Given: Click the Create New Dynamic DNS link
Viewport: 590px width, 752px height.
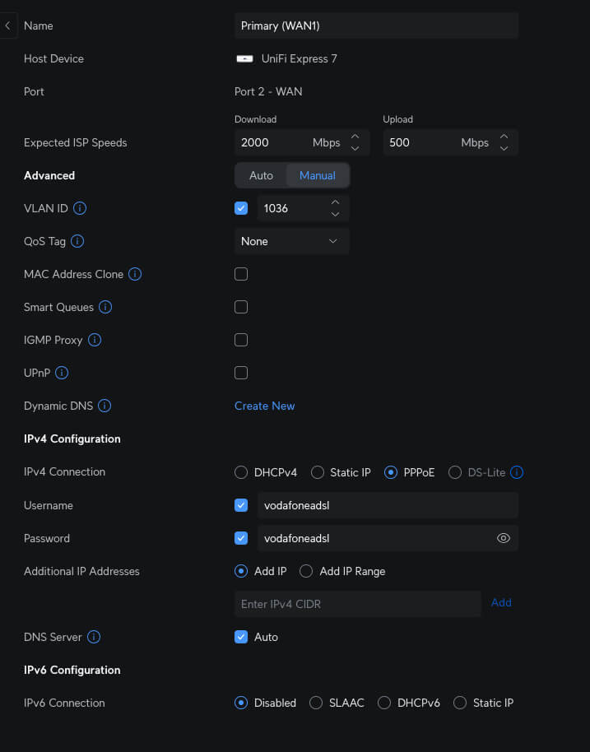Looking at the screenshot, I should coord(264,406).
